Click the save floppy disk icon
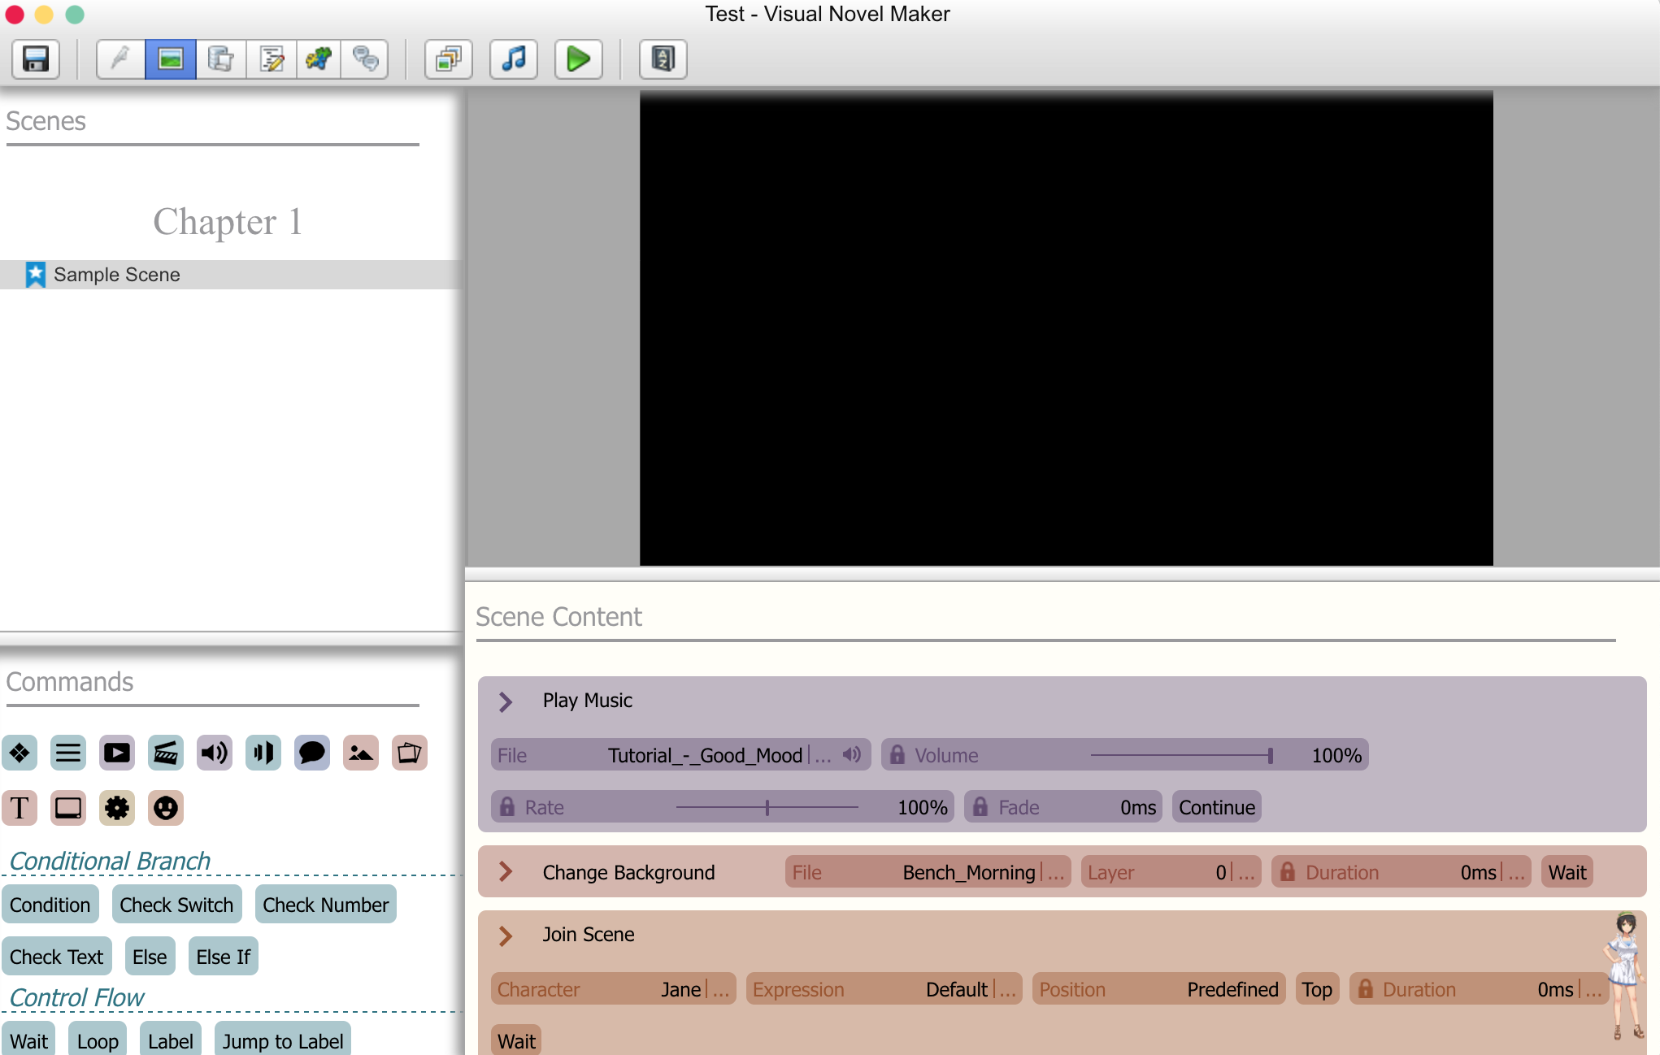 (36, 59)
